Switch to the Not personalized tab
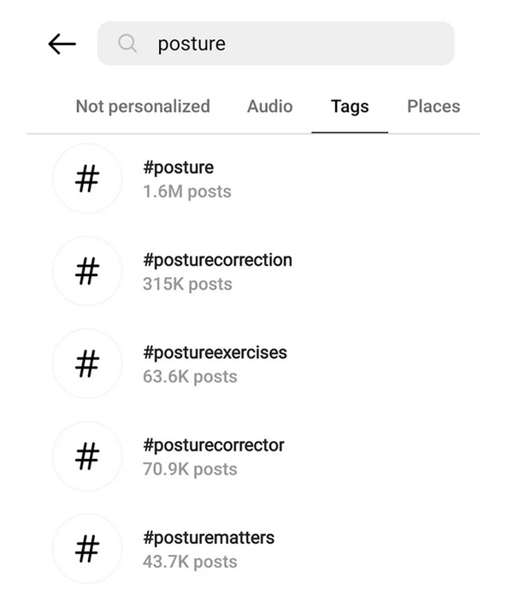This screenshot has height=589, width=513. pyautogui.click(x=143, y=107)
